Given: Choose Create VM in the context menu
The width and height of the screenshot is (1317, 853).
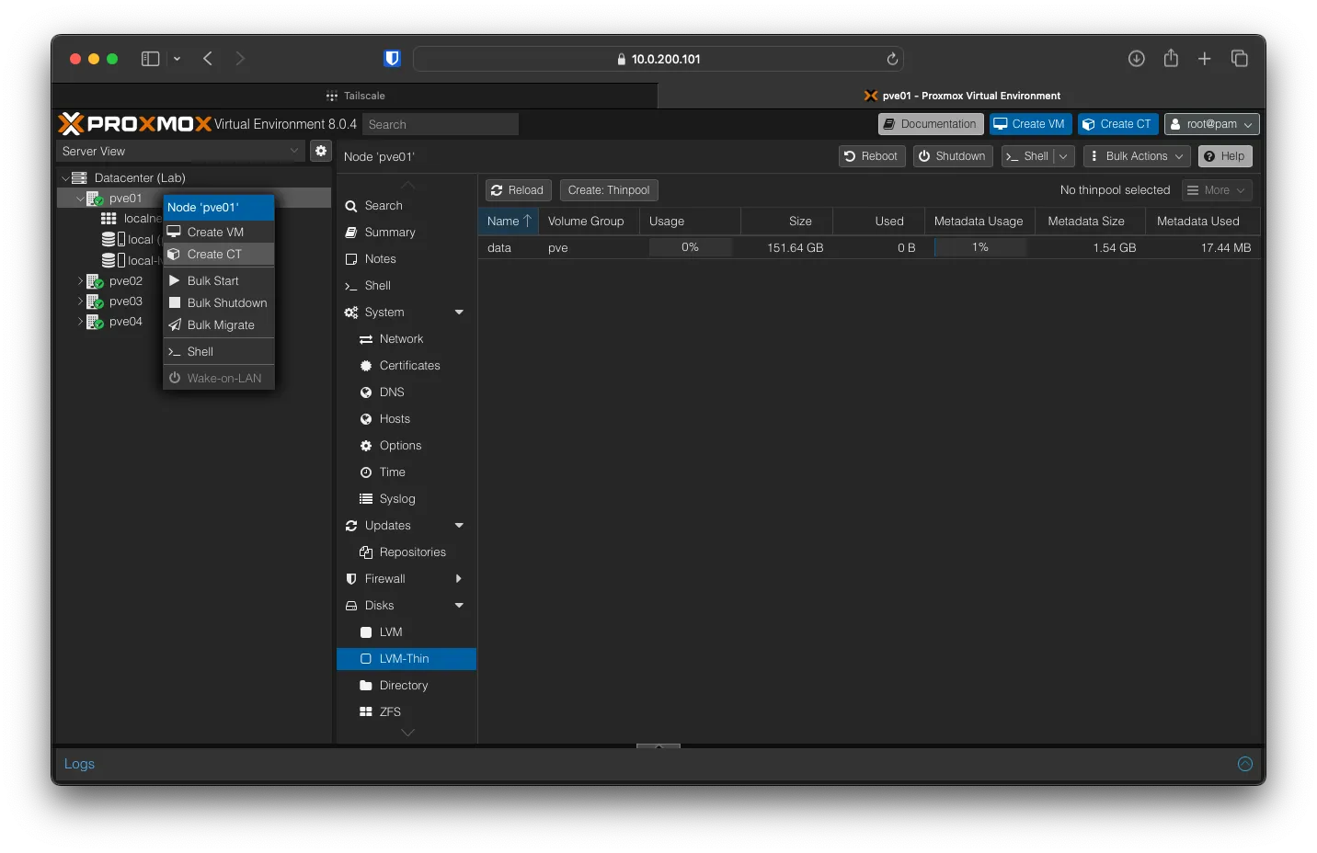Looking at the screenshot, I should pyautogui.click(x=219, y=233).
